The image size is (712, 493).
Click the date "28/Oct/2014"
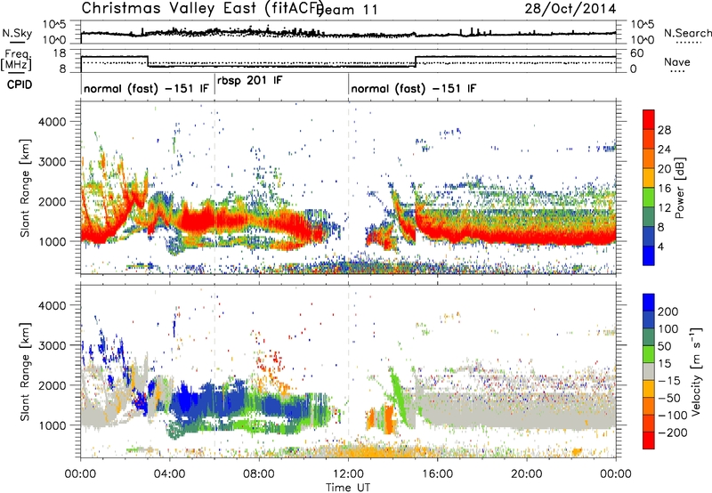[570, 9]
